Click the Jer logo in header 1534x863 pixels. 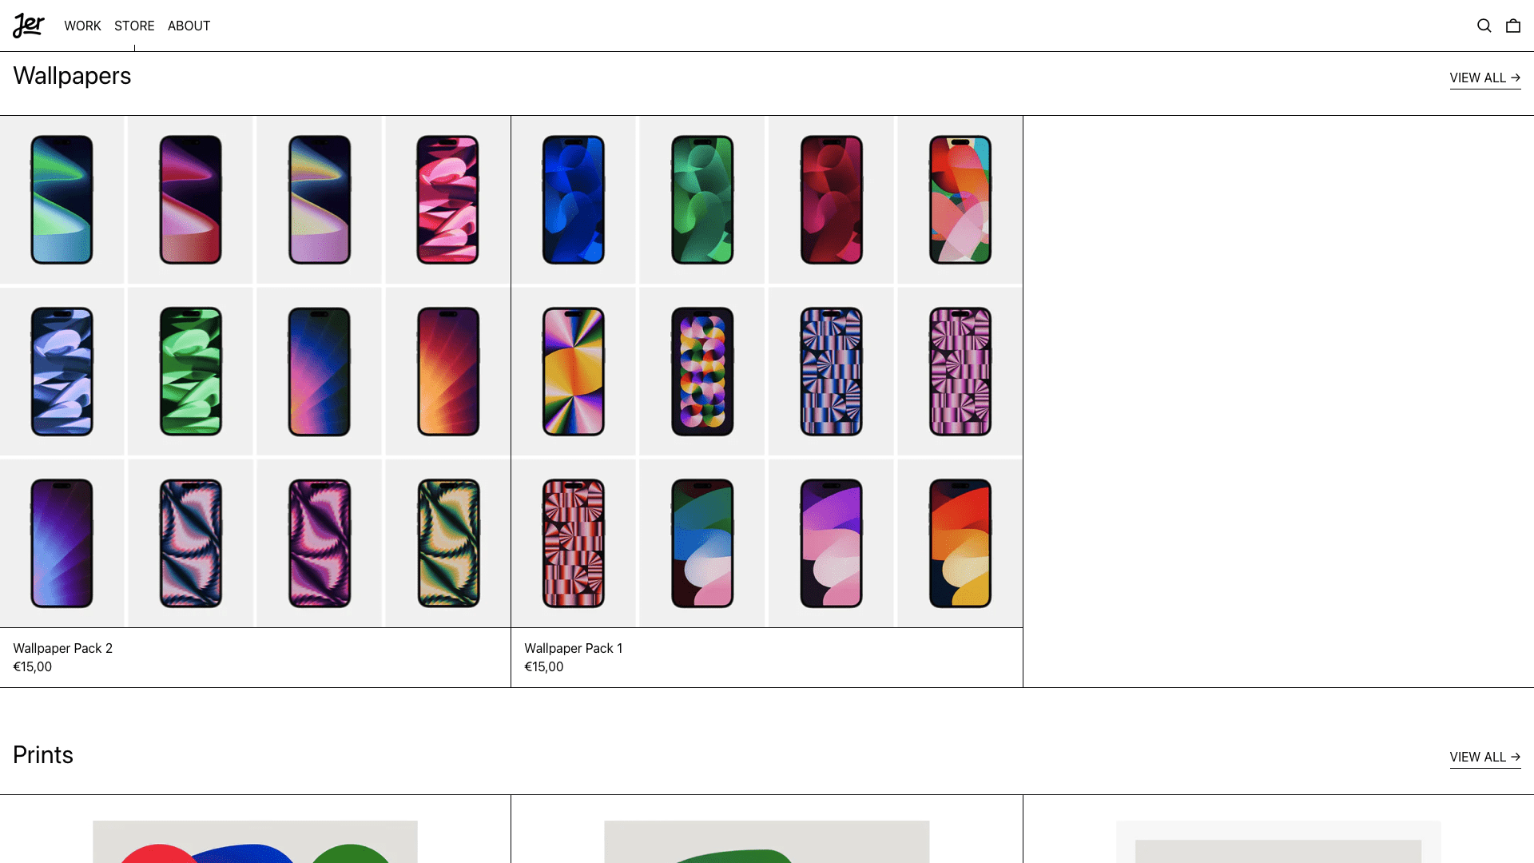[29, 26]
